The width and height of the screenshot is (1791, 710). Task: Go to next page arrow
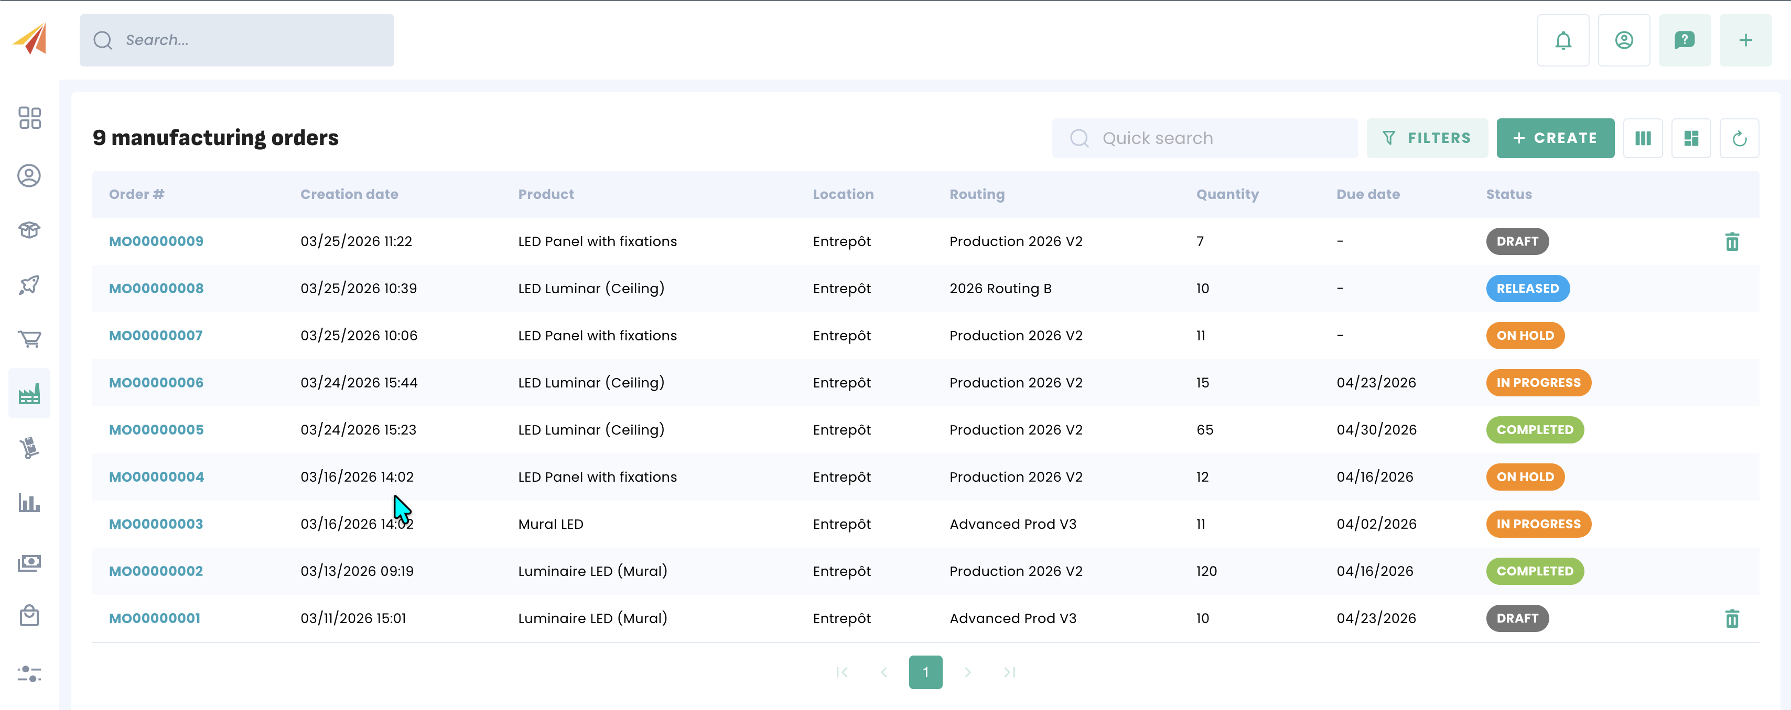(967, 672)
